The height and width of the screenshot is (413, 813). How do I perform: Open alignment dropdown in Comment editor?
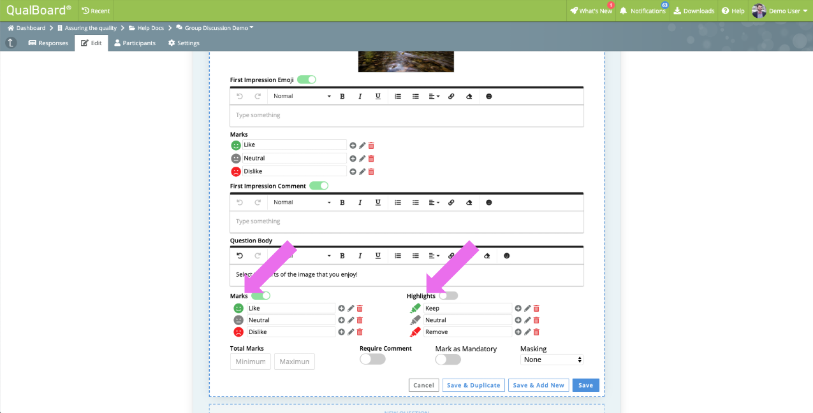pyautogui.click(x=434, y=202)
